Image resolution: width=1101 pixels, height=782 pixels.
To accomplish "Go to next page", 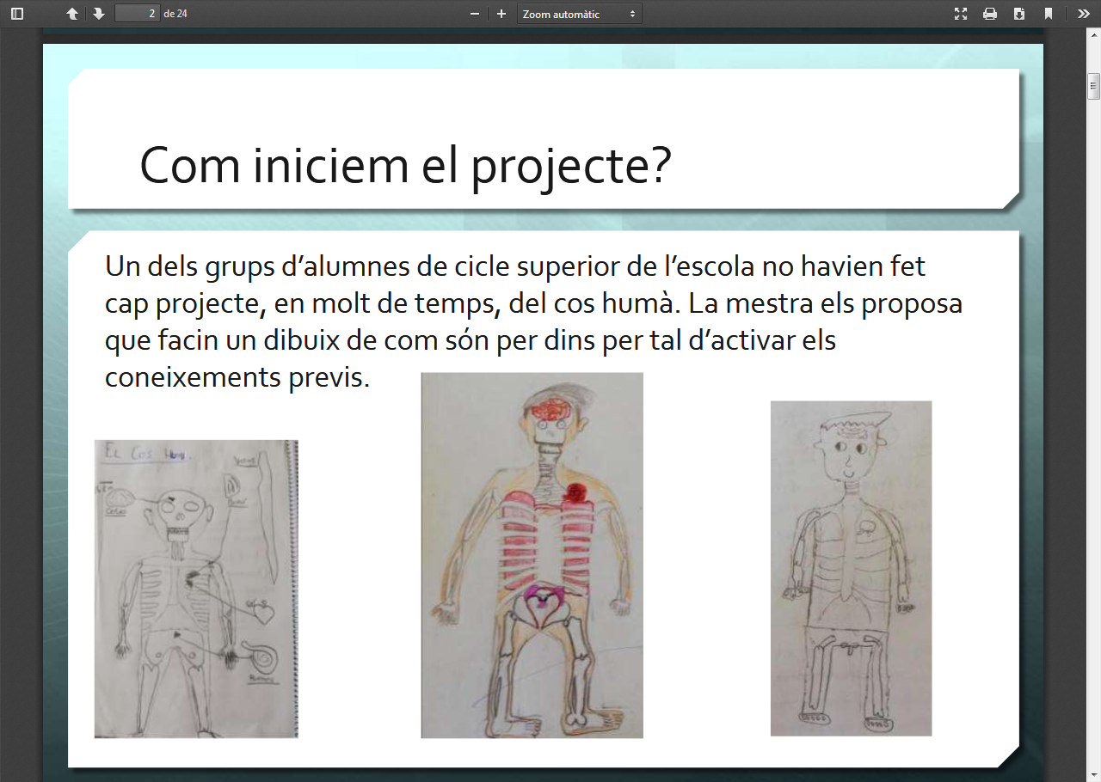I will click(99, 14).
